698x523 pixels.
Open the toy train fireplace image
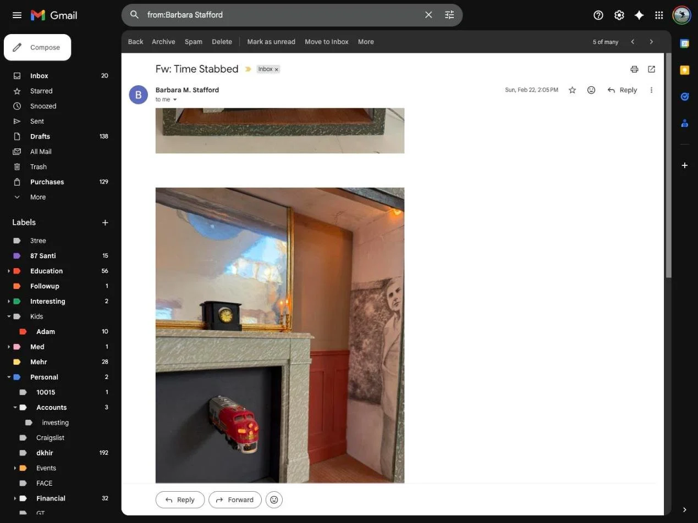click(x=280, y=335)
